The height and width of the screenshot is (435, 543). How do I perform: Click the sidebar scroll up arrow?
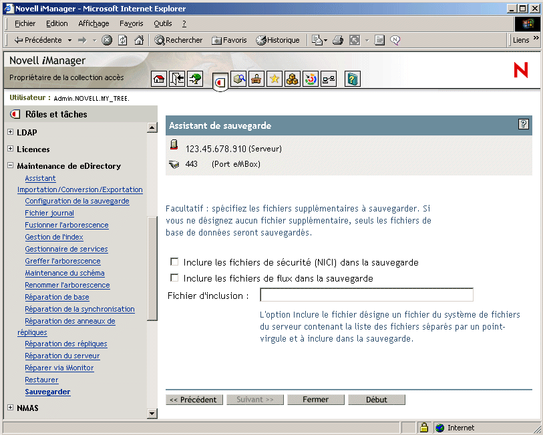pos(152,127)
